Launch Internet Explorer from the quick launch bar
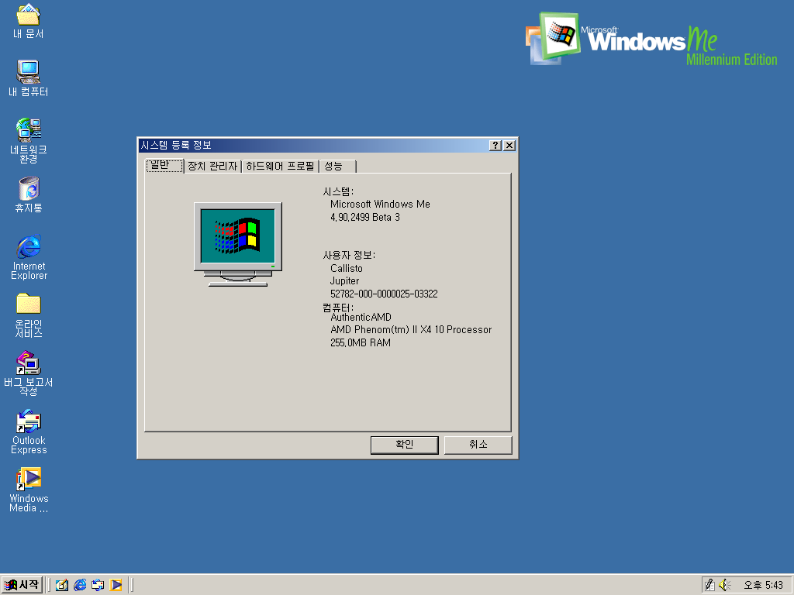794x595 pixels. click(80, 585)
